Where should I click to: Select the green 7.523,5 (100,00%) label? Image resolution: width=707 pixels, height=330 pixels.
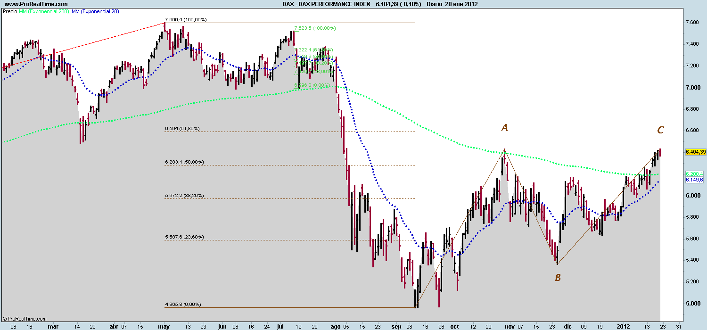(x=315, y=28)
